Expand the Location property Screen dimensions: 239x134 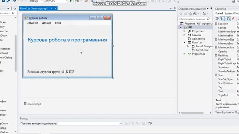point(216,23)
